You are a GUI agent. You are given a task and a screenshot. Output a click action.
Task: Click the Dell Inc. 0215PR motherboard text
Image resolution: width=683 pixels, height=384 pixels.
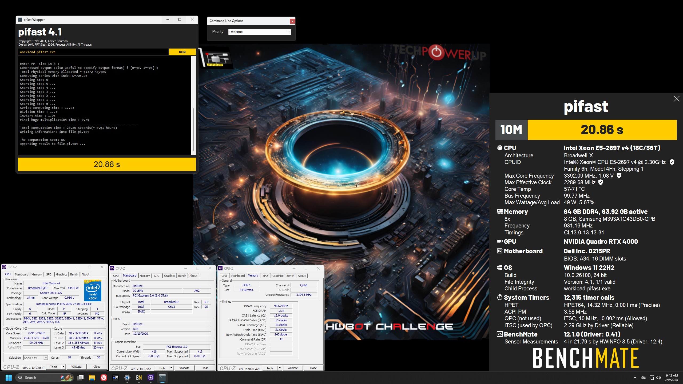click(x=587, y=251)
